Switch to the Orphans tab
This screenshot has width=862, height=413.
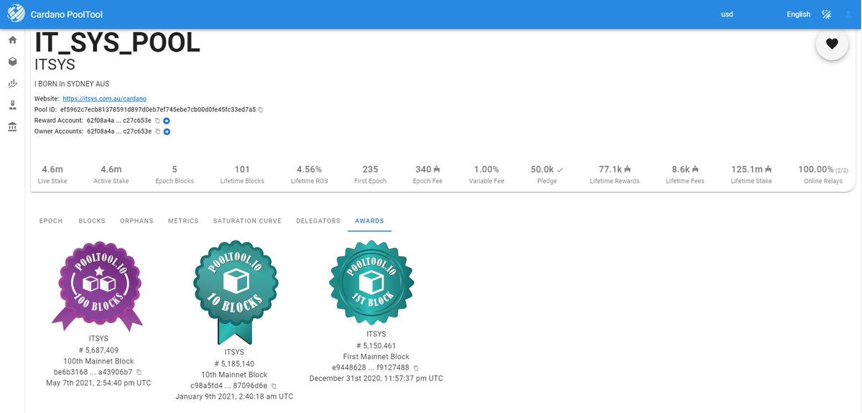136,221
